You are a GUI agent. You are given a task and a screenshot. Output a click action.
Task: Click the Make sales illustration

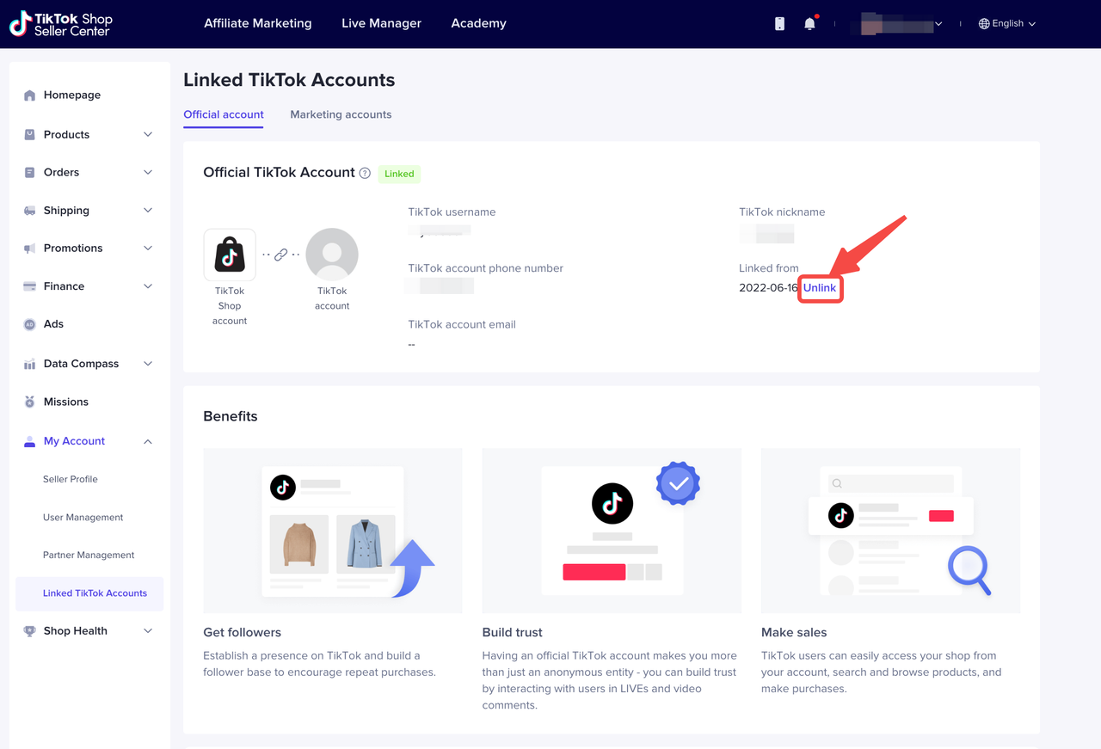click(x=891, y=531)
